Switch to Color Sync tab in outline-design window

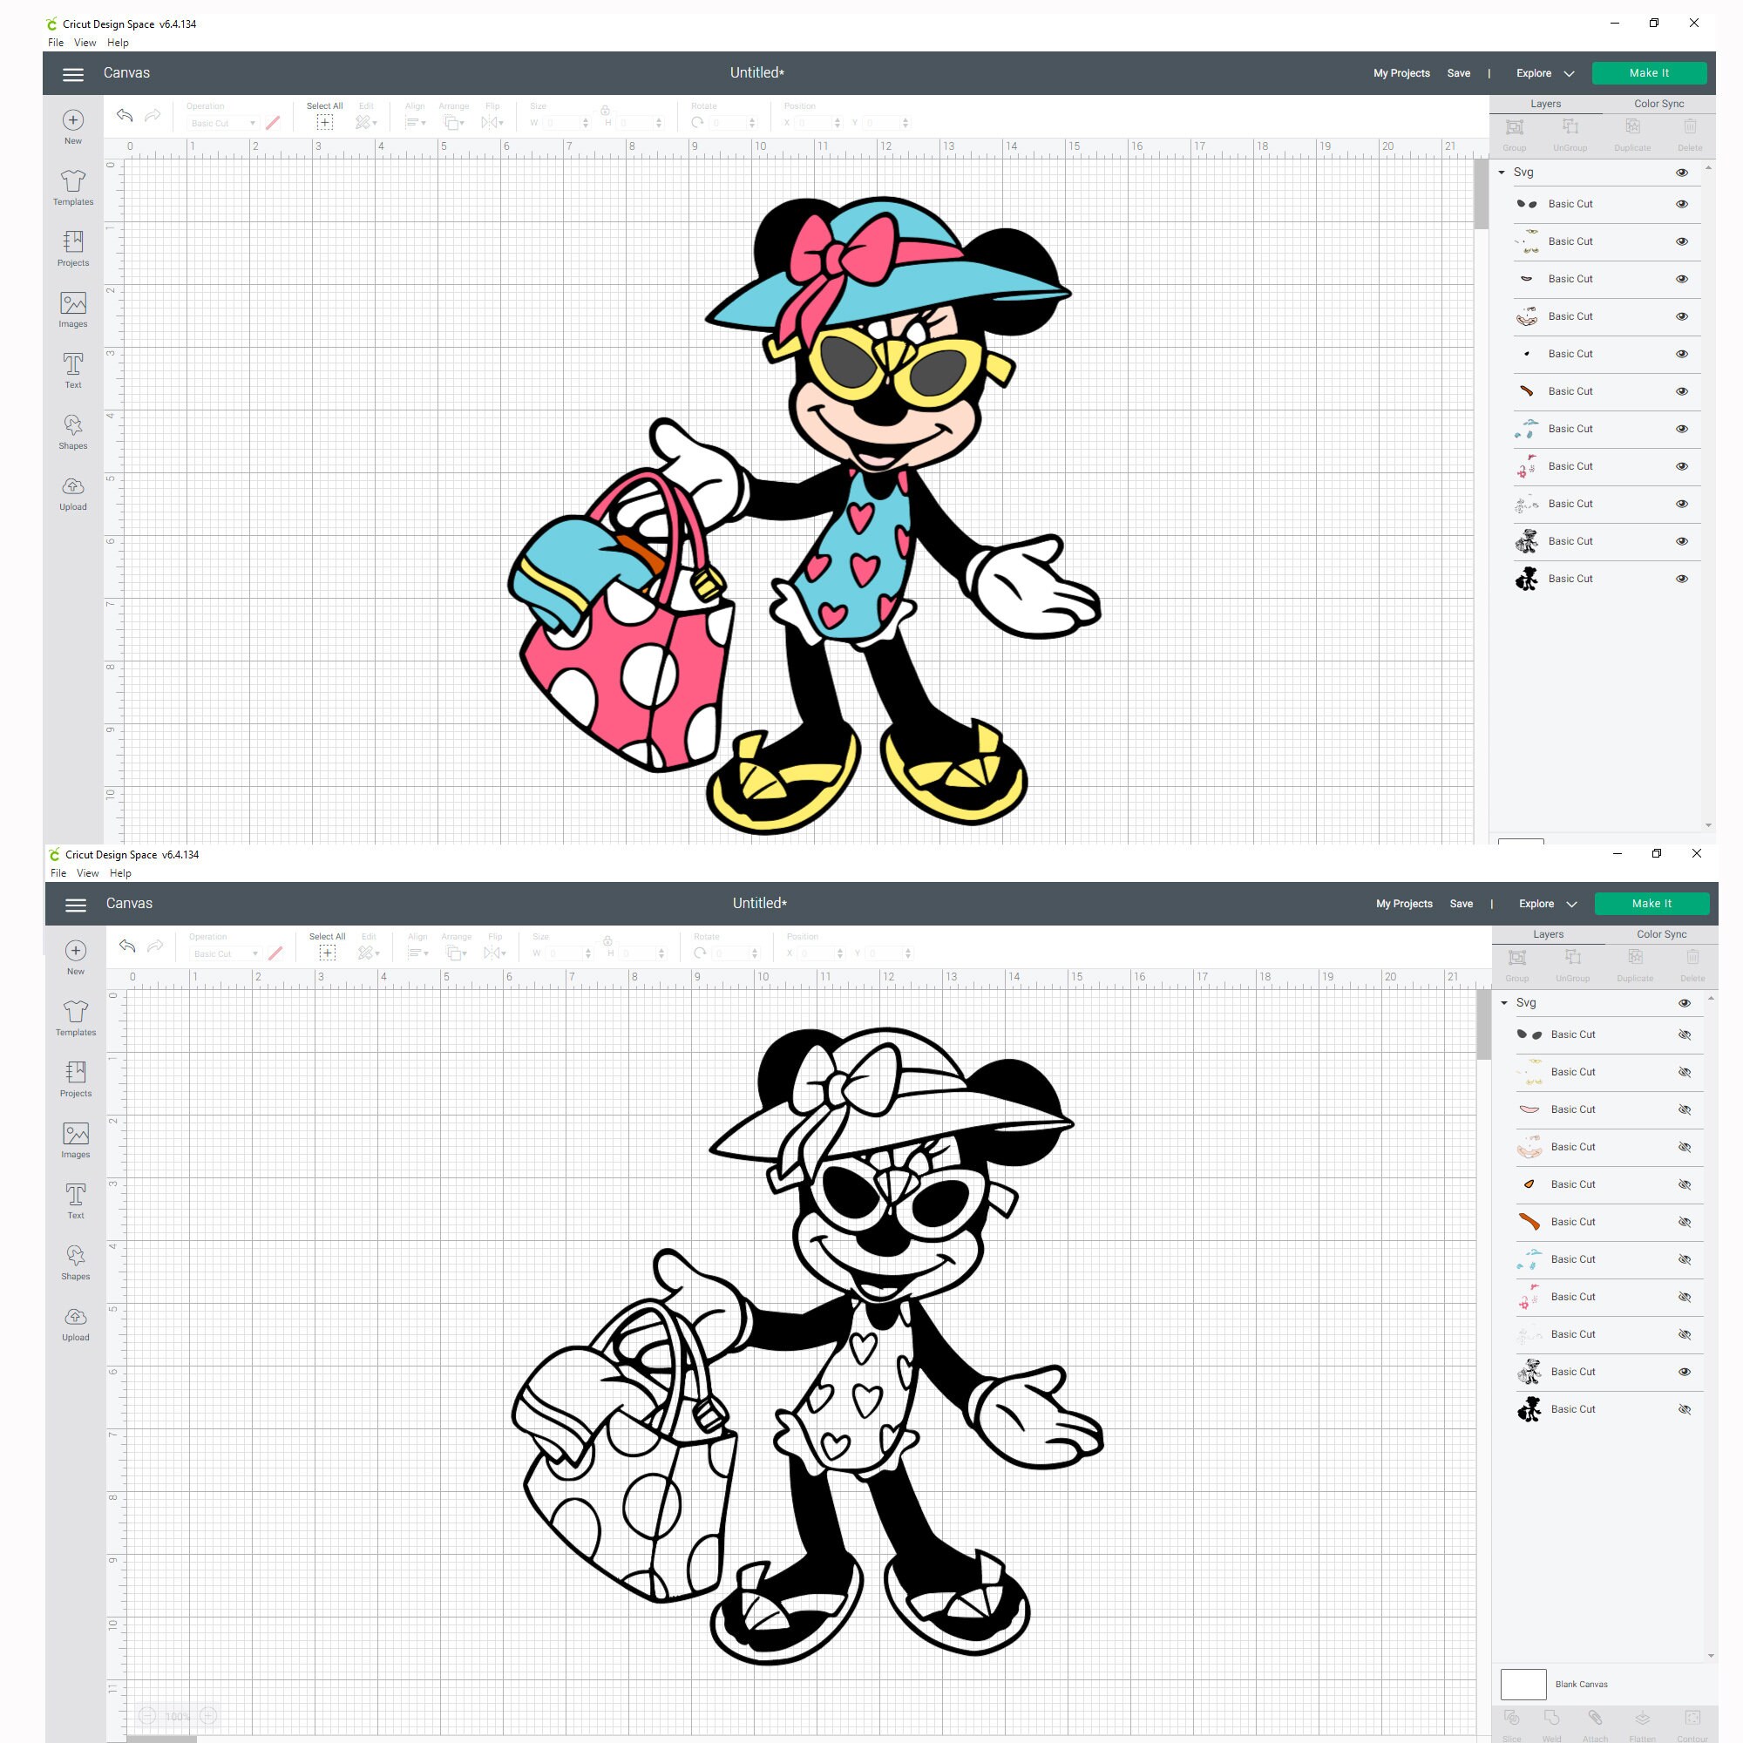(1662, 934)
